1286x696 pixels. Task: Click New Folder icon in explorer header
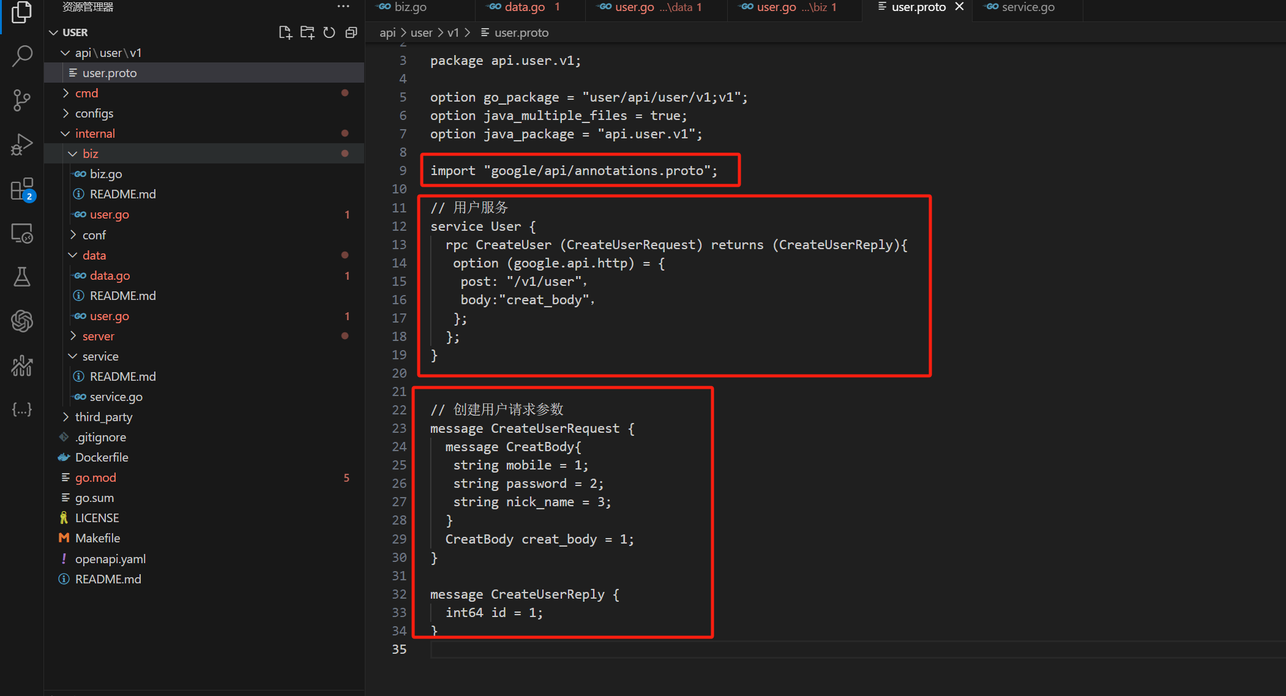[307, 32]
